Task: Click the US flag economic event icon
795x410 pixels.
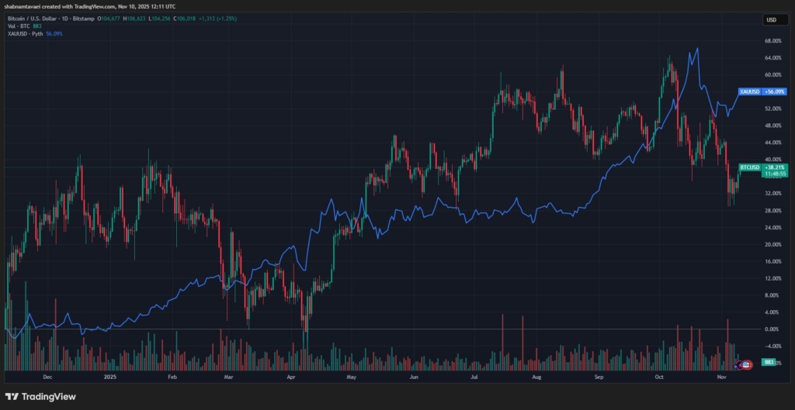Action: tap(748, 363)
